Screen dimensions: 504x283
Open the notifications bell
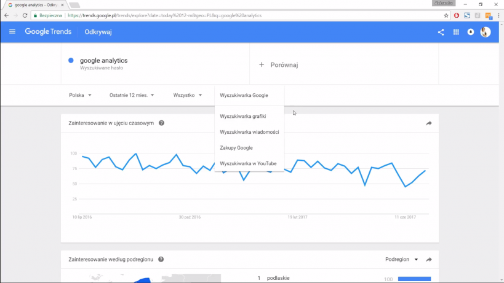click(471, 32)
